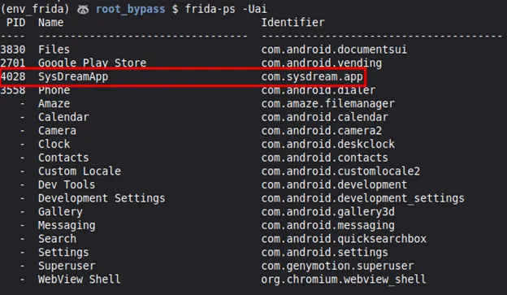Click the 'WebView Shell' app name
Screen dimensions: 507x295
point(80,279)
